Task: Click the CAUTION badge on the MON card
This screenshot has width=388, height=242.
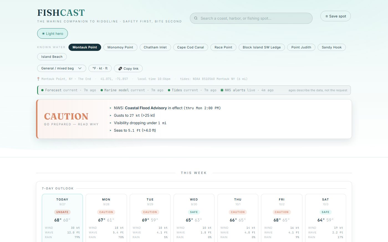Action: (106, 212)
